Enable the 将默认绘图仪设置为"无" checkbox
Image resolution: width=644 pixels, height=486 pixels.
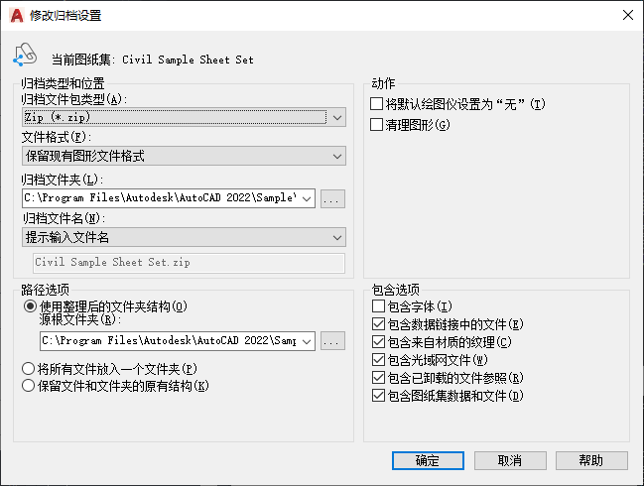376,104
